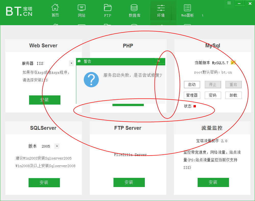Click 安装 under FTP Server
The height and width of the screenshot is (201, 255).
click(129, 182)
